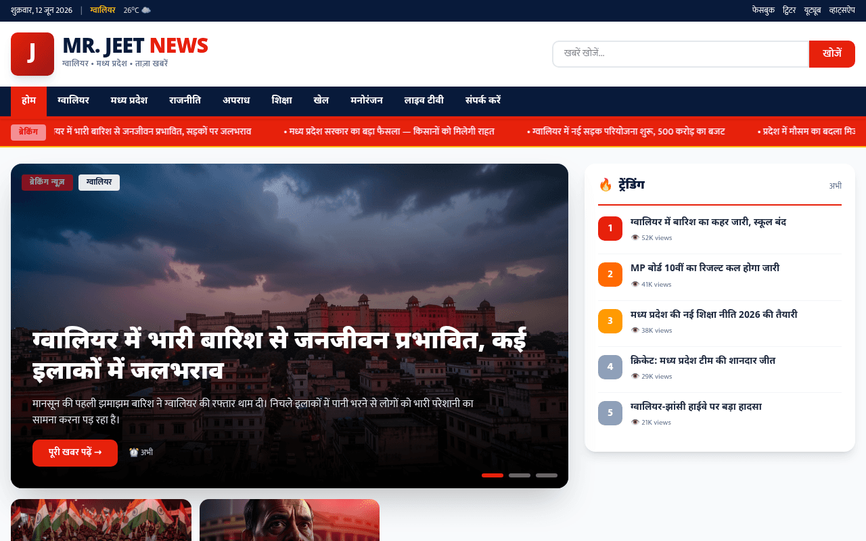Click hero summary मानसून की पहली झमाझम बारिश
Screen dimensions: 866x541
253,411
